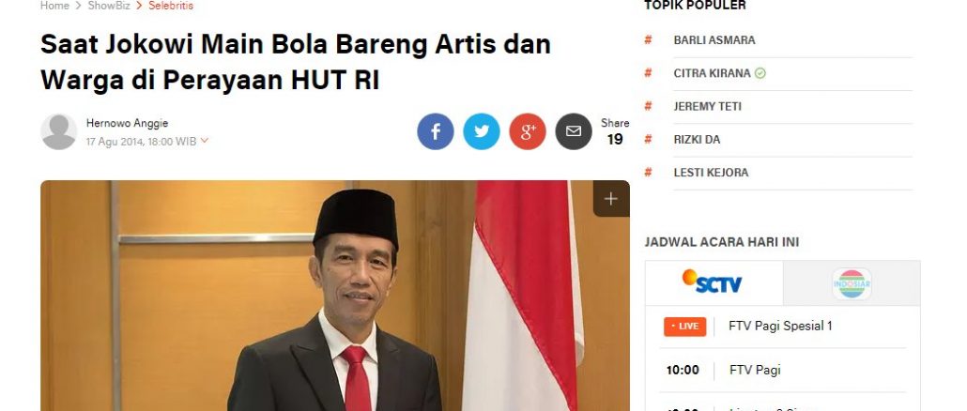Click the Jokowi article photo
Image resolution: width=967 pixels, height=411 pixels.
[x=335, y=296]
